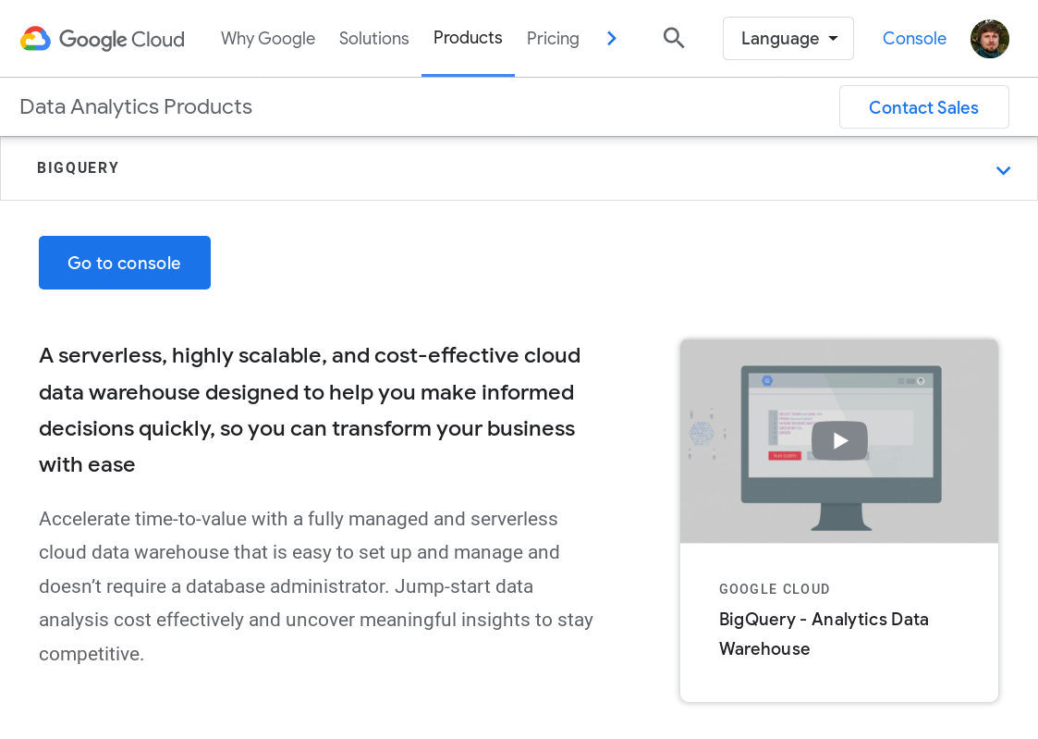Open the BigQuery - Analytics Data Warehouse title

coord(824,634)
